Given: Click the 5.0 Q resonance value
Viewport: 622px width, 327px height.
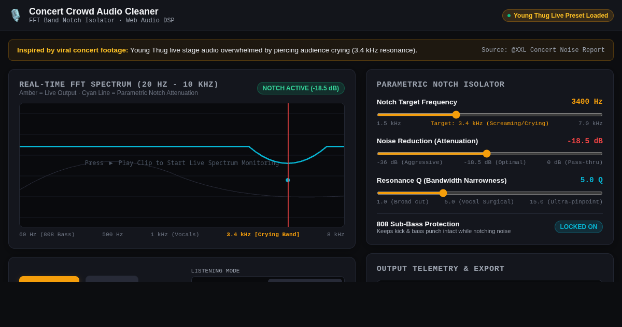Looking at the screenshot, I should [591, 180].
